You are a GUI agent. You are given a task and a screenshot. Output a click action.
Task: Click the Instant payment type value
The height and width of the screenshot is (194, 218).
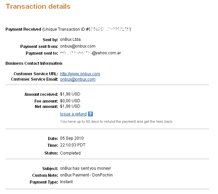pyautogui.click(x=66, y=182)
